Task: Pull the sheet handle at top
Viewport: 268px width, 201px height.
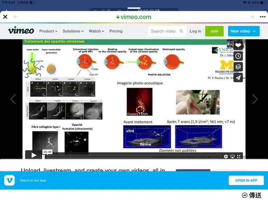Action: point(134,8)
